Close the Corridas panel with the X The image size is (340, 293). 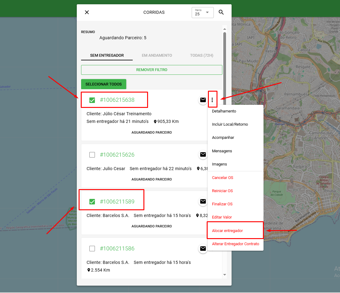(x=87, y=12)
